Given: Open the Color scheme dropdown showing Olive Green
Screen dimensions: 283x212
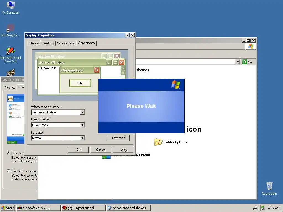Looking at the screenshot, I should 82,125.
